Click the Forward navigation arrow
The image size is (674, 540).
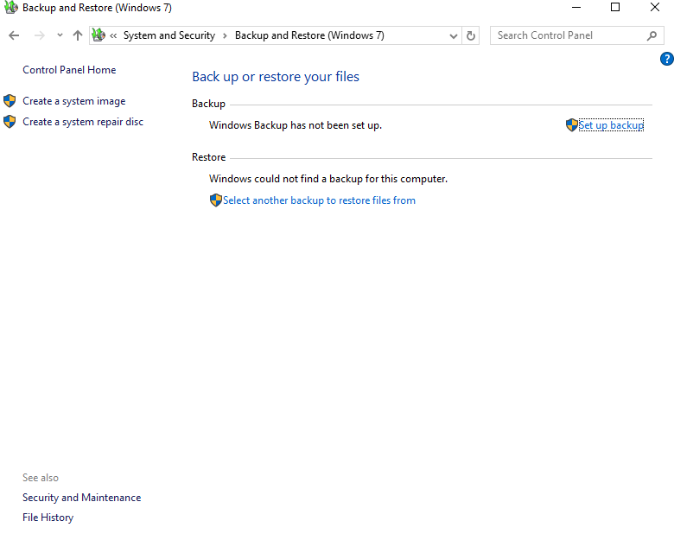[39, 35]
